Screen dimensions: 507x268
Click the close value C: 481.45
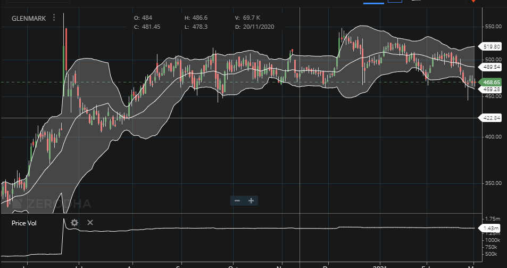click(x=147, y=27)
